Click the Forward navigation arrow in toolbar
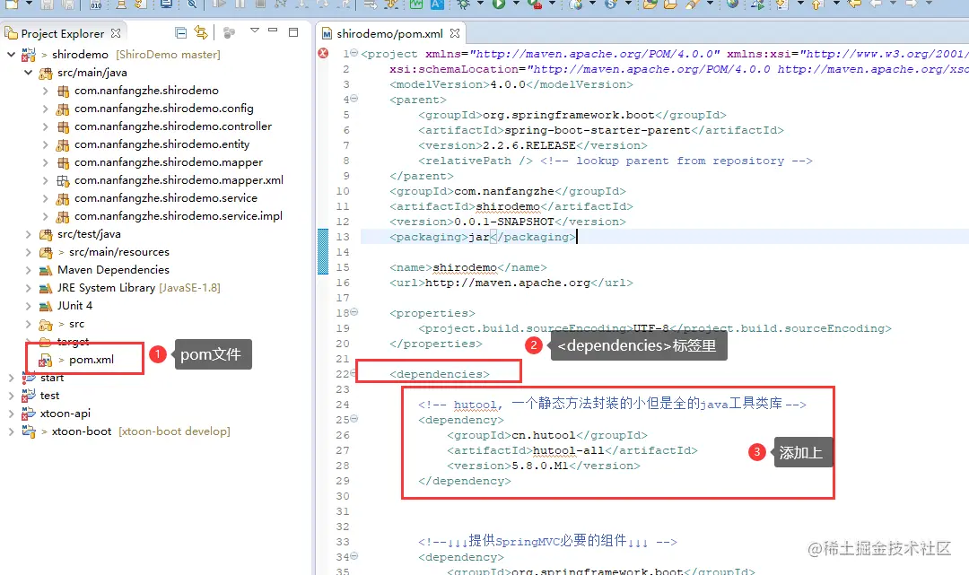969x575 pixels. [912, 4]
